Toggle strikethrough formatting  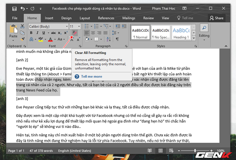(53, 33)
